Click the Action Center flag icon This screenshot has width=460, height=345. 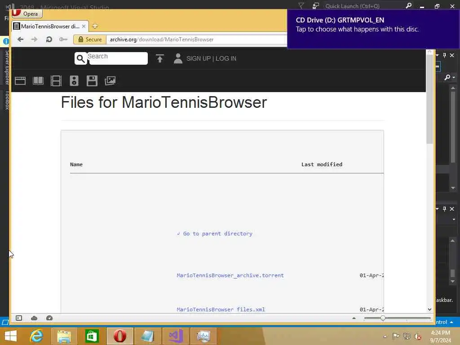tap(396, 336)
